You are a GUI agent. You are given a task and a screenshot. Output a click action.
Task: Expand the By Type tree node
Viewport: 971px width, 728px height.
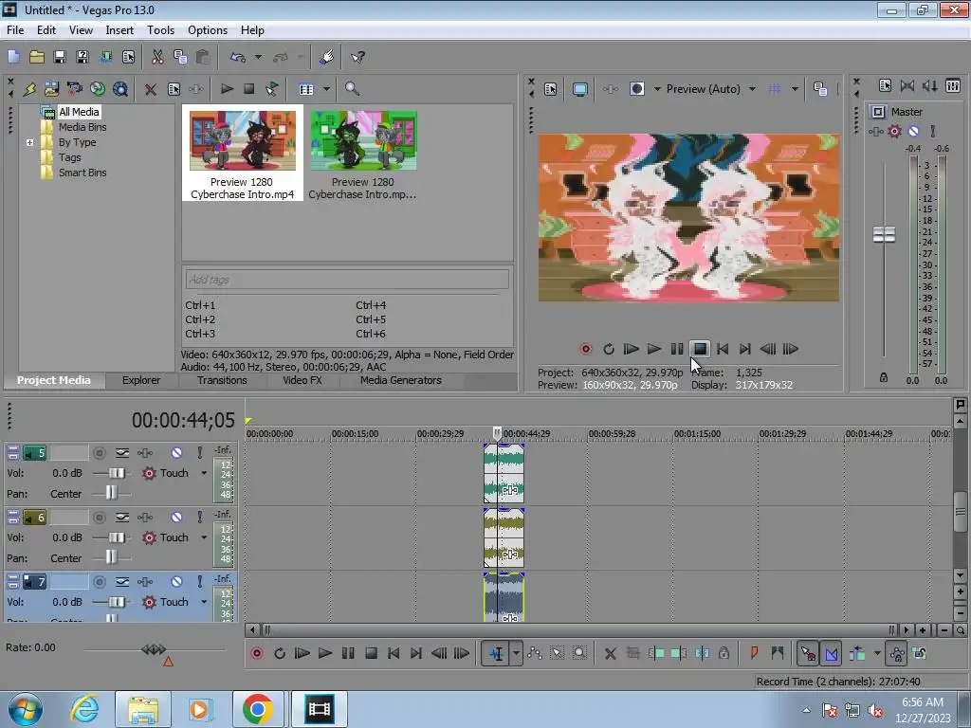tap(29, 142)
